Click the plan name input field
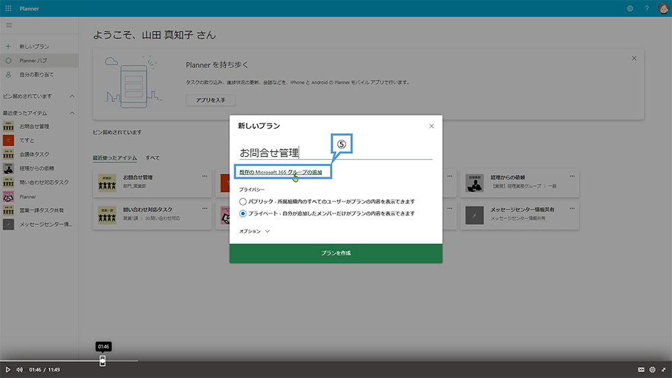 (x=335, y=152)
